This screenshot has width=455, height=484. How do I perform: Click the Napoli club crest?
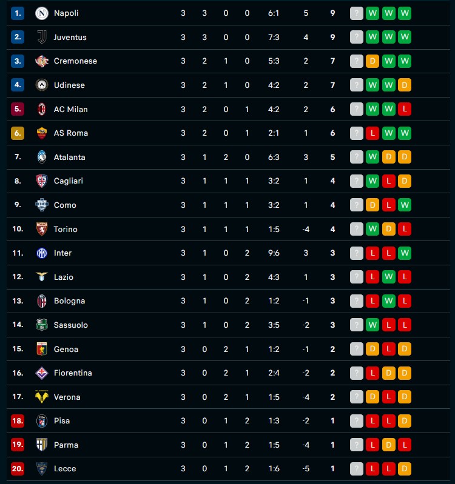tap(42, 13)
